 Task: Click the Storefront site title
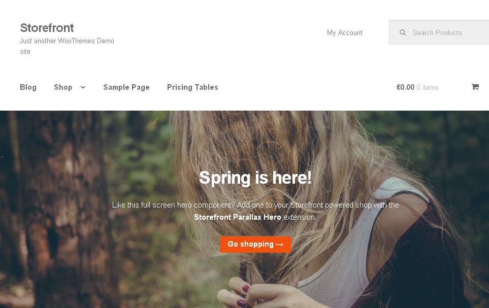point(47,28)
